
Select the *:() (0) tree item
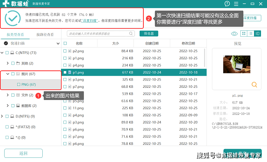point(21,137)
